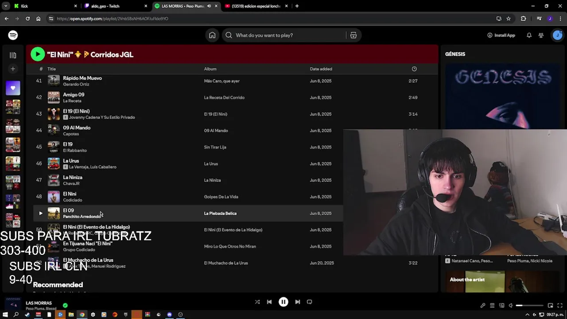Sort by Date added column header
This screenshot has width=567, height=319.
[321, 69]
